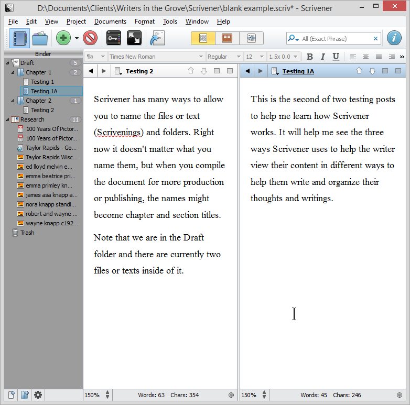Toggle the Binder panel icon
Image resolution: width=410 pixels, height=405 pixels.
(19, 38)
